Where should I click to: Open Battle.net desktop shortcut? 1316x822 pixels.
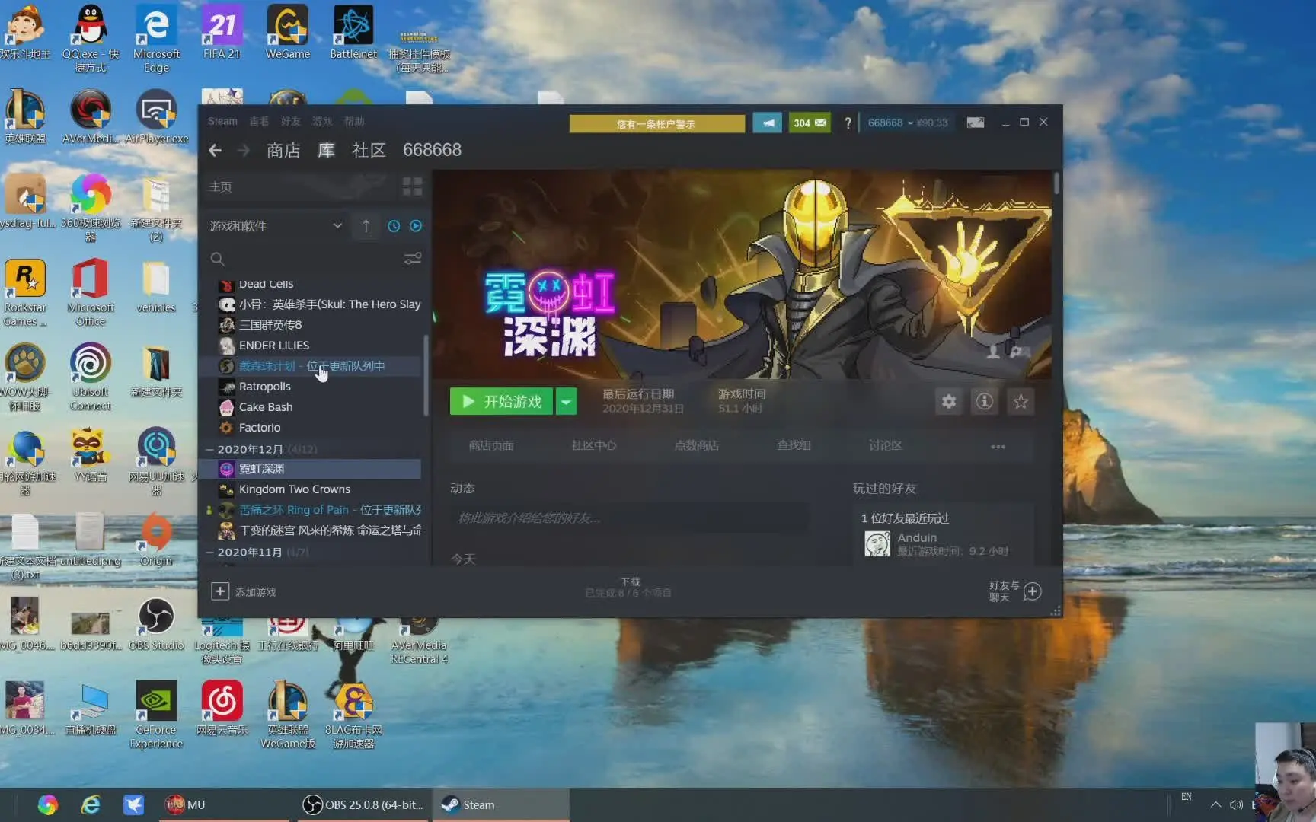[x=353, y=32]
